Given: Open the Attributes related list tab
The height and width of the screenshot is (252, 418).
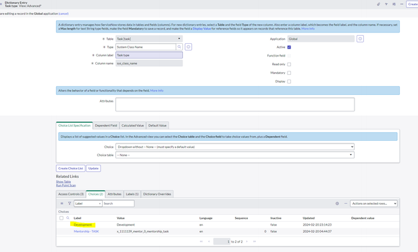Looking at the screenshot, I should tap(114, 194).
